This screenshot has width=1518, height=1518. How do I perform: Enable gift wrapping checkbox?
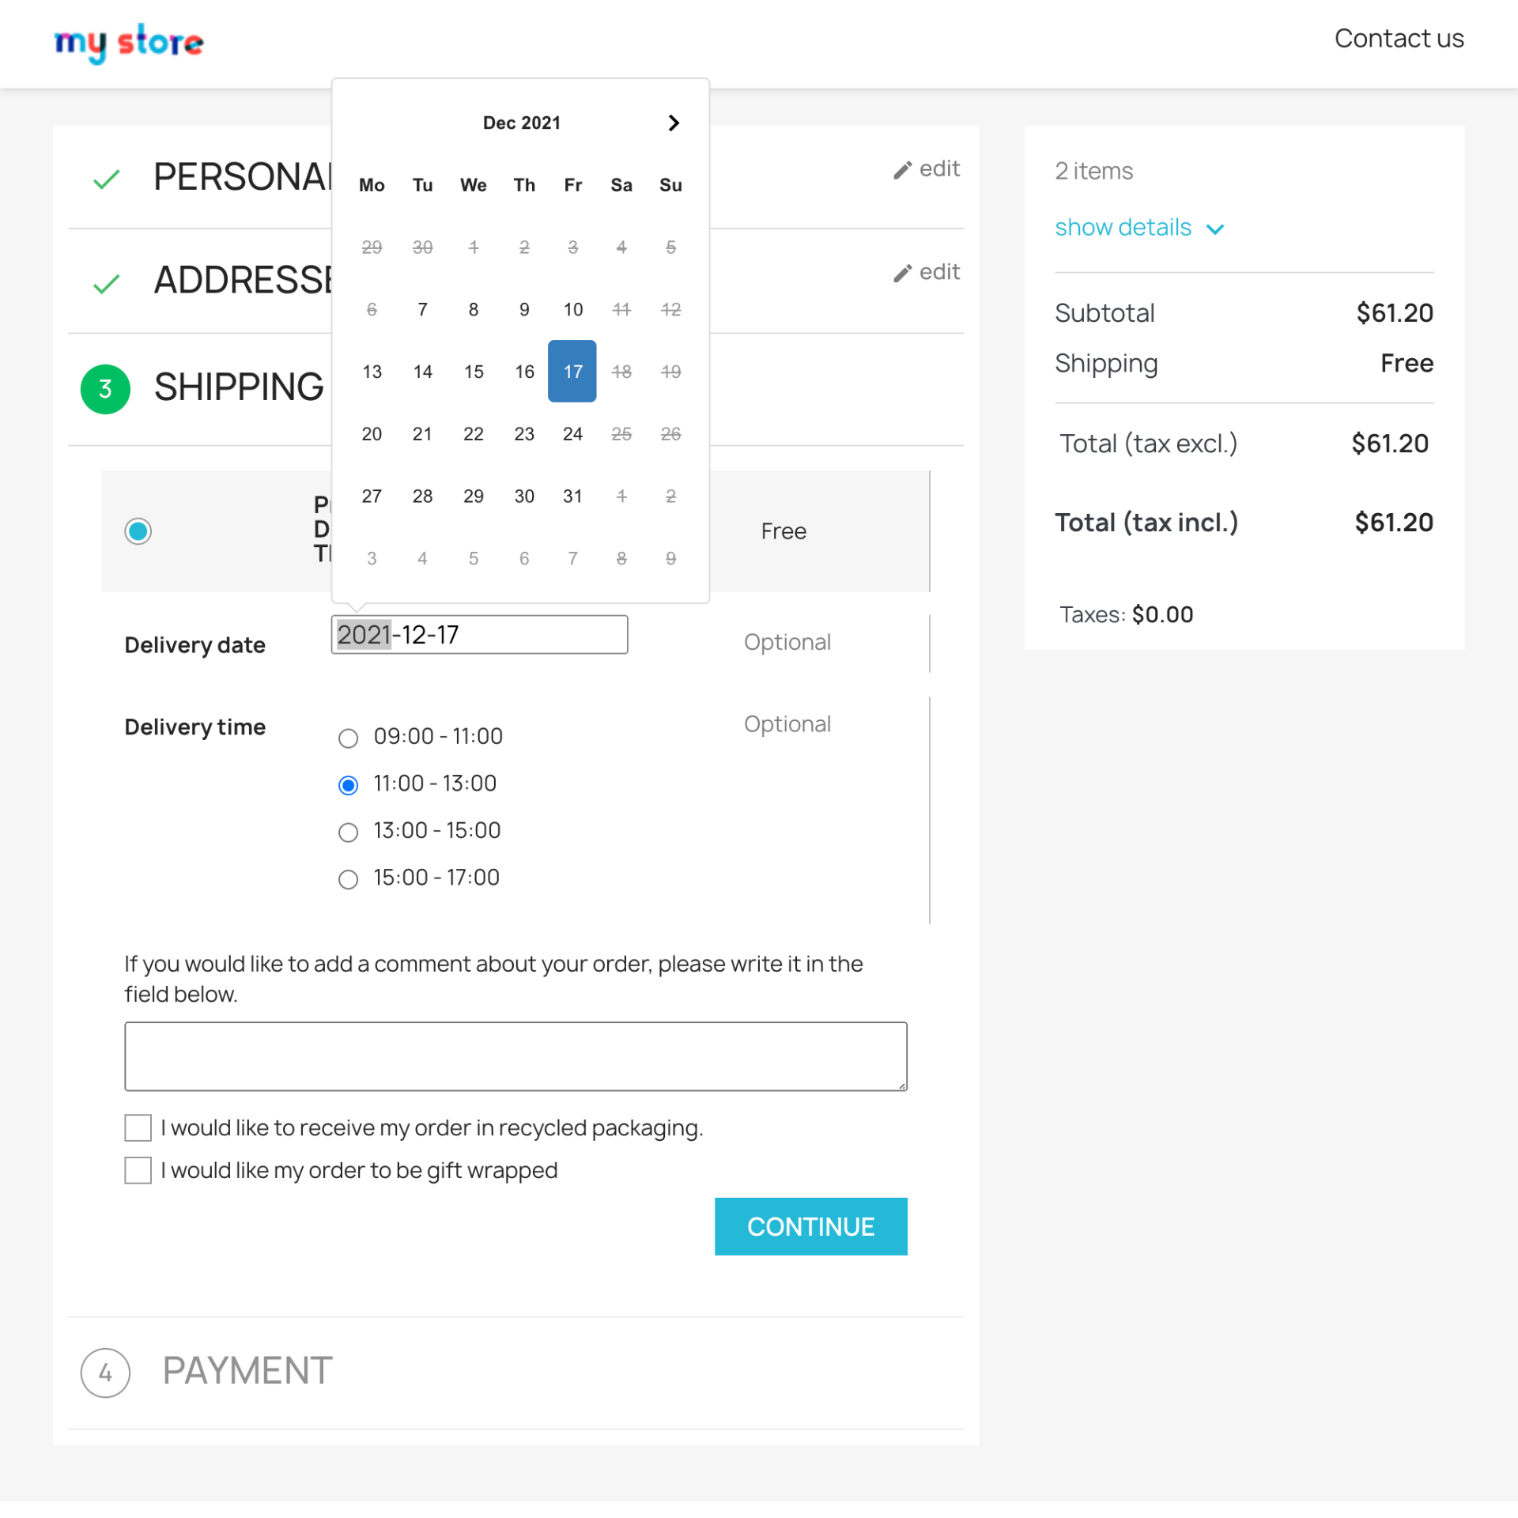click(138, 1170)
